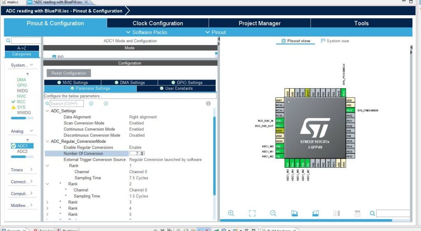This screenshot has width=421, height=231.
Task: Select RCC under System Core
Action: tap(21, 102)
